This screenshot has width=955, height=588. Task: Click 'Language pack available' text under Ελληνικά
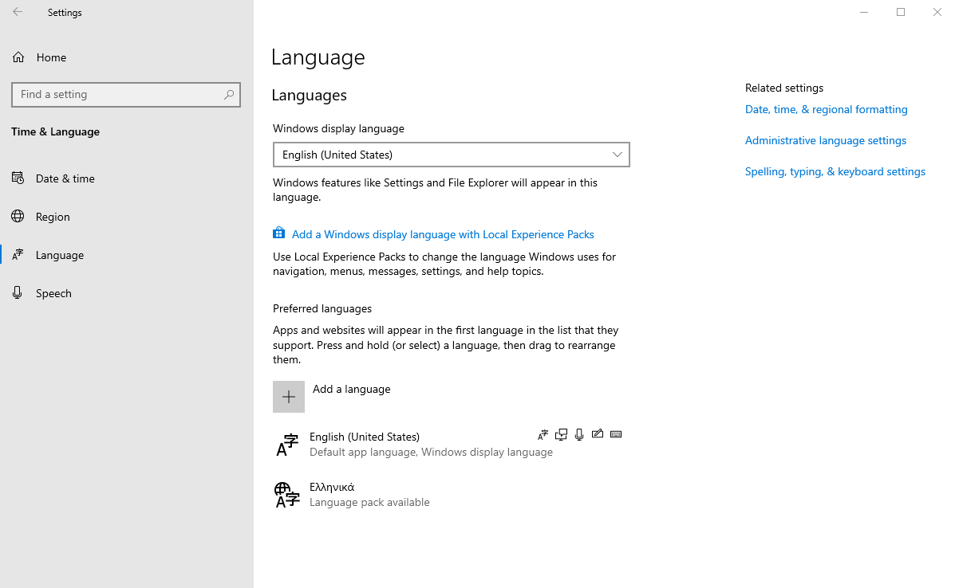coord(369,502)
